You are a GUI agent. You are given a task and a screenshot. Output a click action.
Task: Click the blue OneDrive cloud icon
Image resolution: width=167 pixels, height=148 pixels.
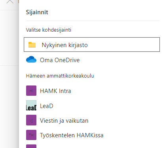pyautogui.click(x=31, y=59)
